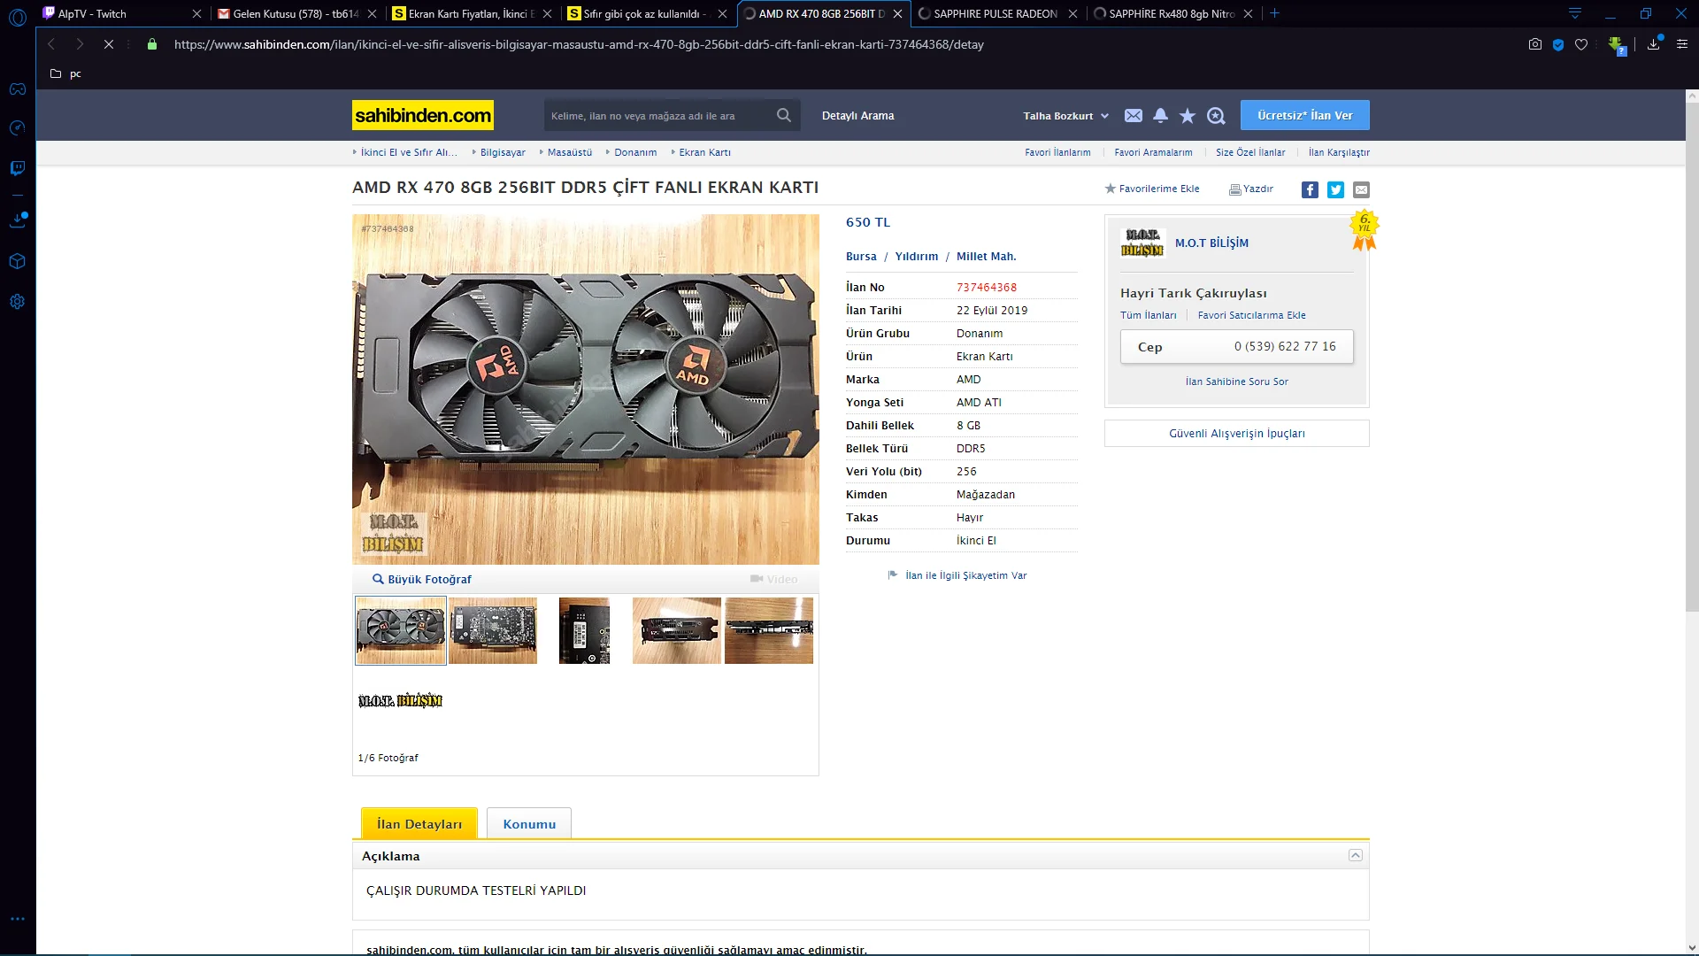Click the favorites star icon in header
The width and height of the screenshot is (1699, 956).
click(x=1188, y=116)
